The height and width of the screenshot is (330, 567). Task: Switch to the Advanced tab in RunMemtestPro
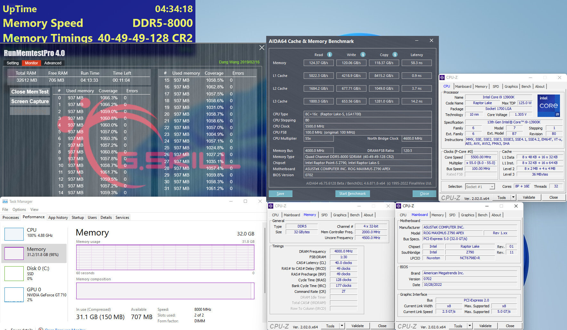[53, 63]
